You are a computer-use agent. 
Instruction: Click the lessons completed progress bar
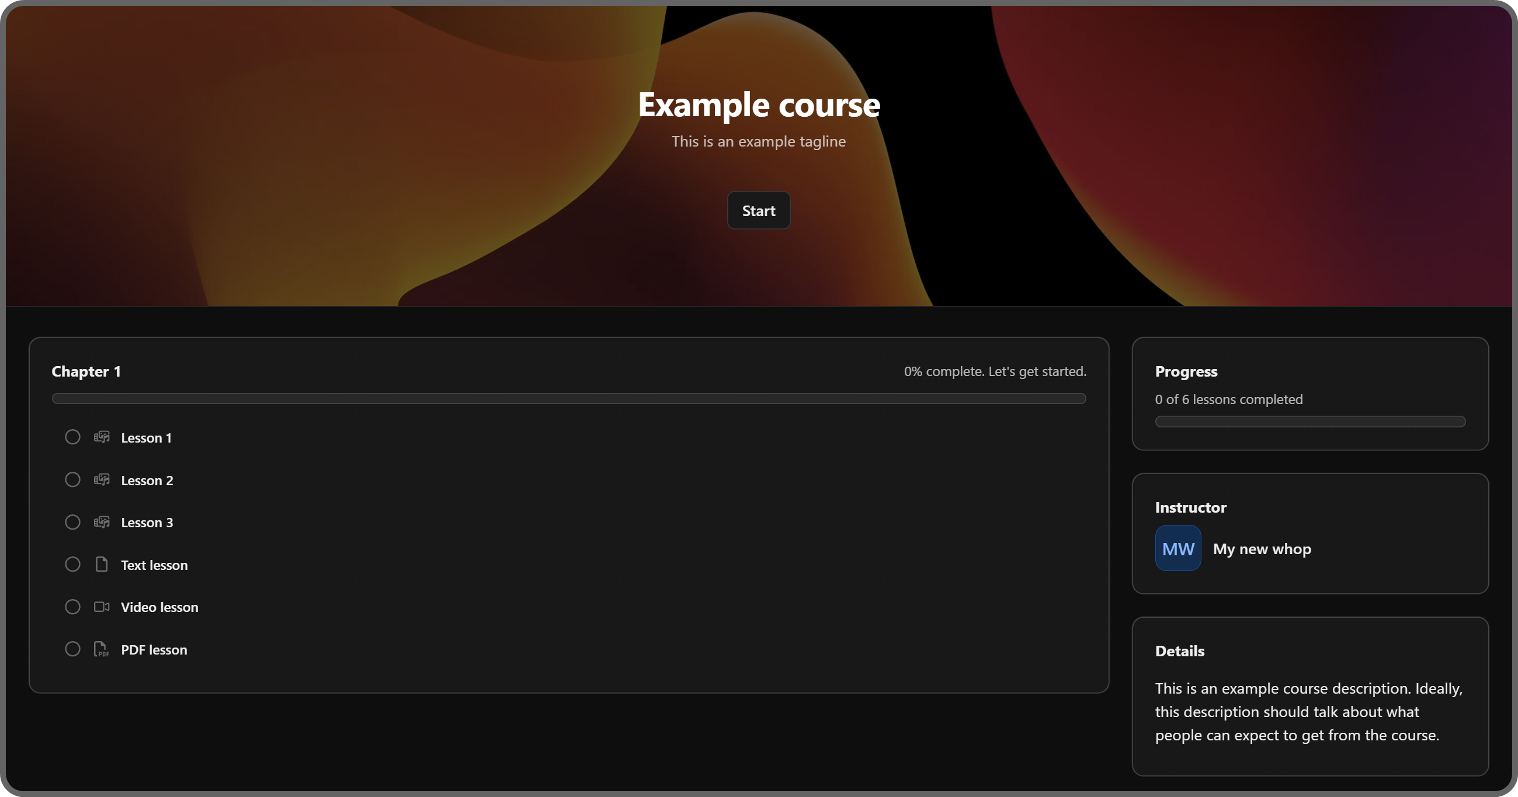[1309, 421]
